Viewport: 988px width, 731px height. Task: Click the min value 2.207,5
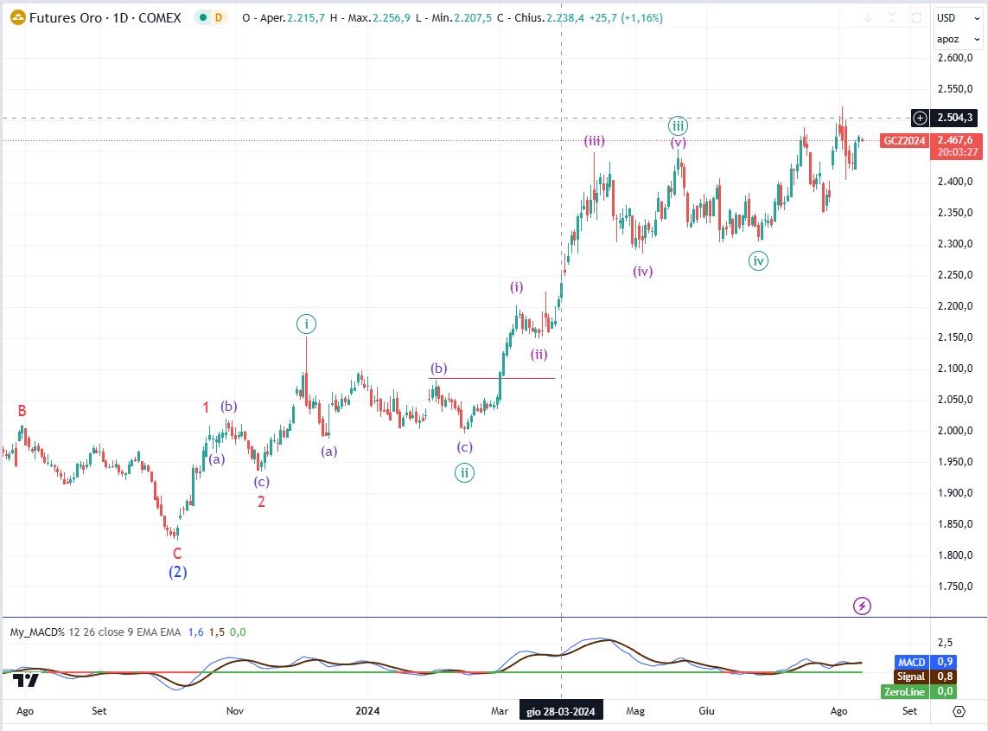pos(473,17)
